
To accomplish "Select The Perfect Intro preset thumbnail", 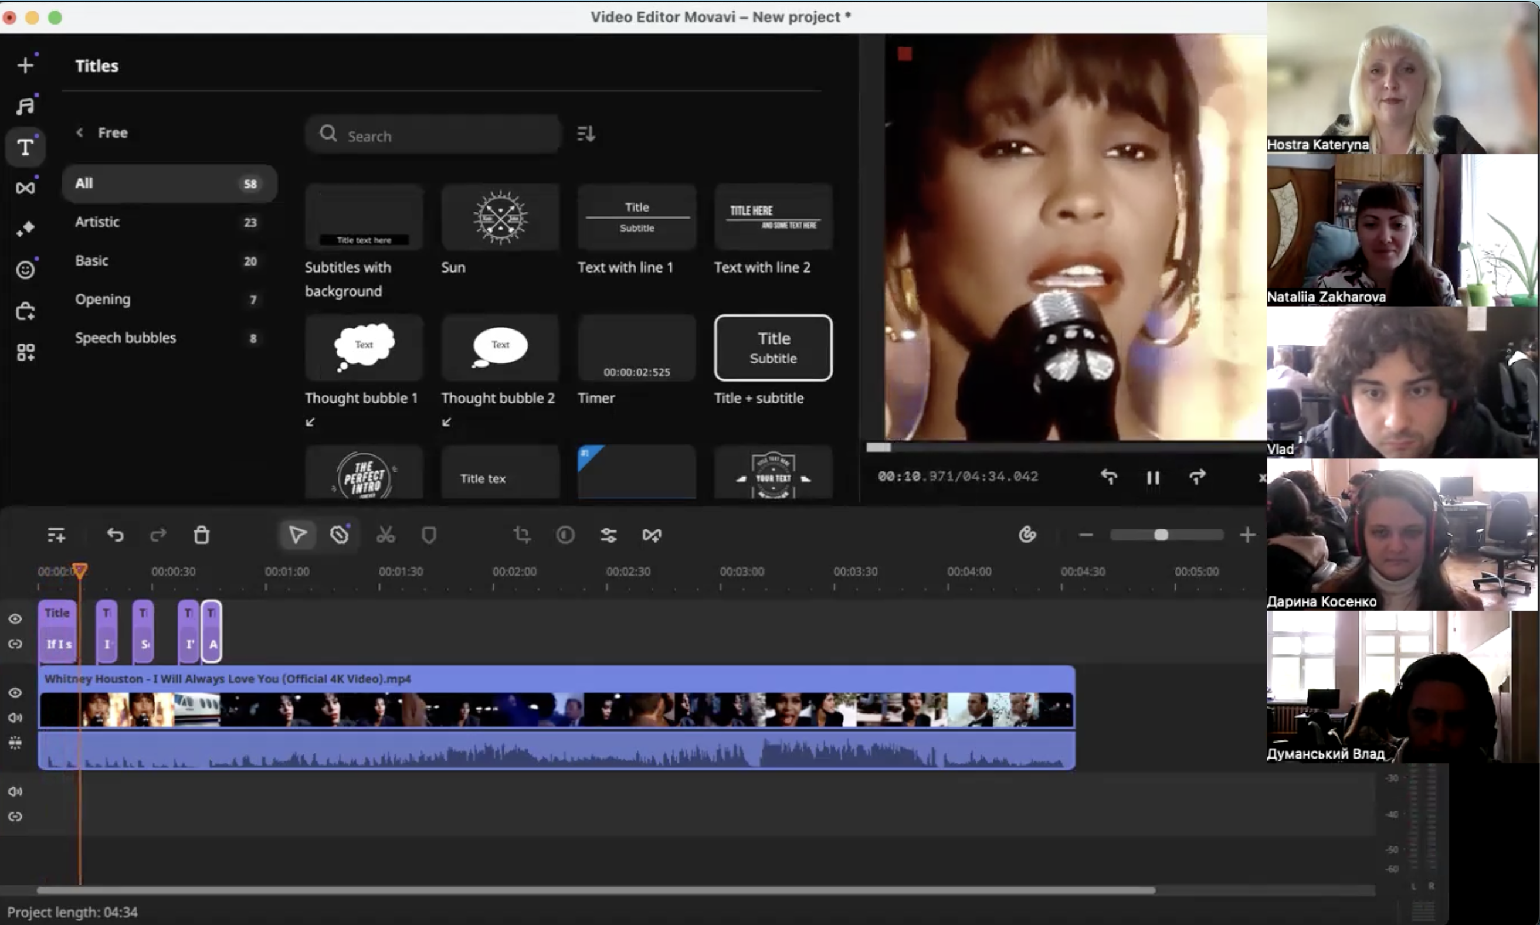I will (x=364, y=472).
